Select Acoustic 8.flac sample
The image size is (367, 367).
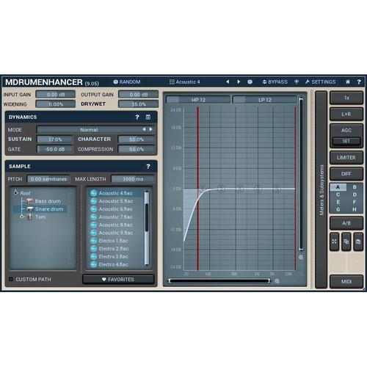coord(116,225)
